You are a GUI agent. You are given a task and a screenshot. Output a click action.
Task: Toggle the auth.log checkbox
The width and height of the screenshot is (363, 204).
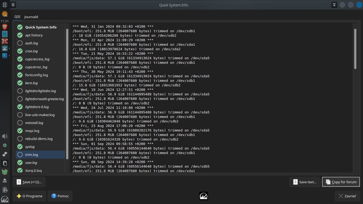tap(20, 43)
